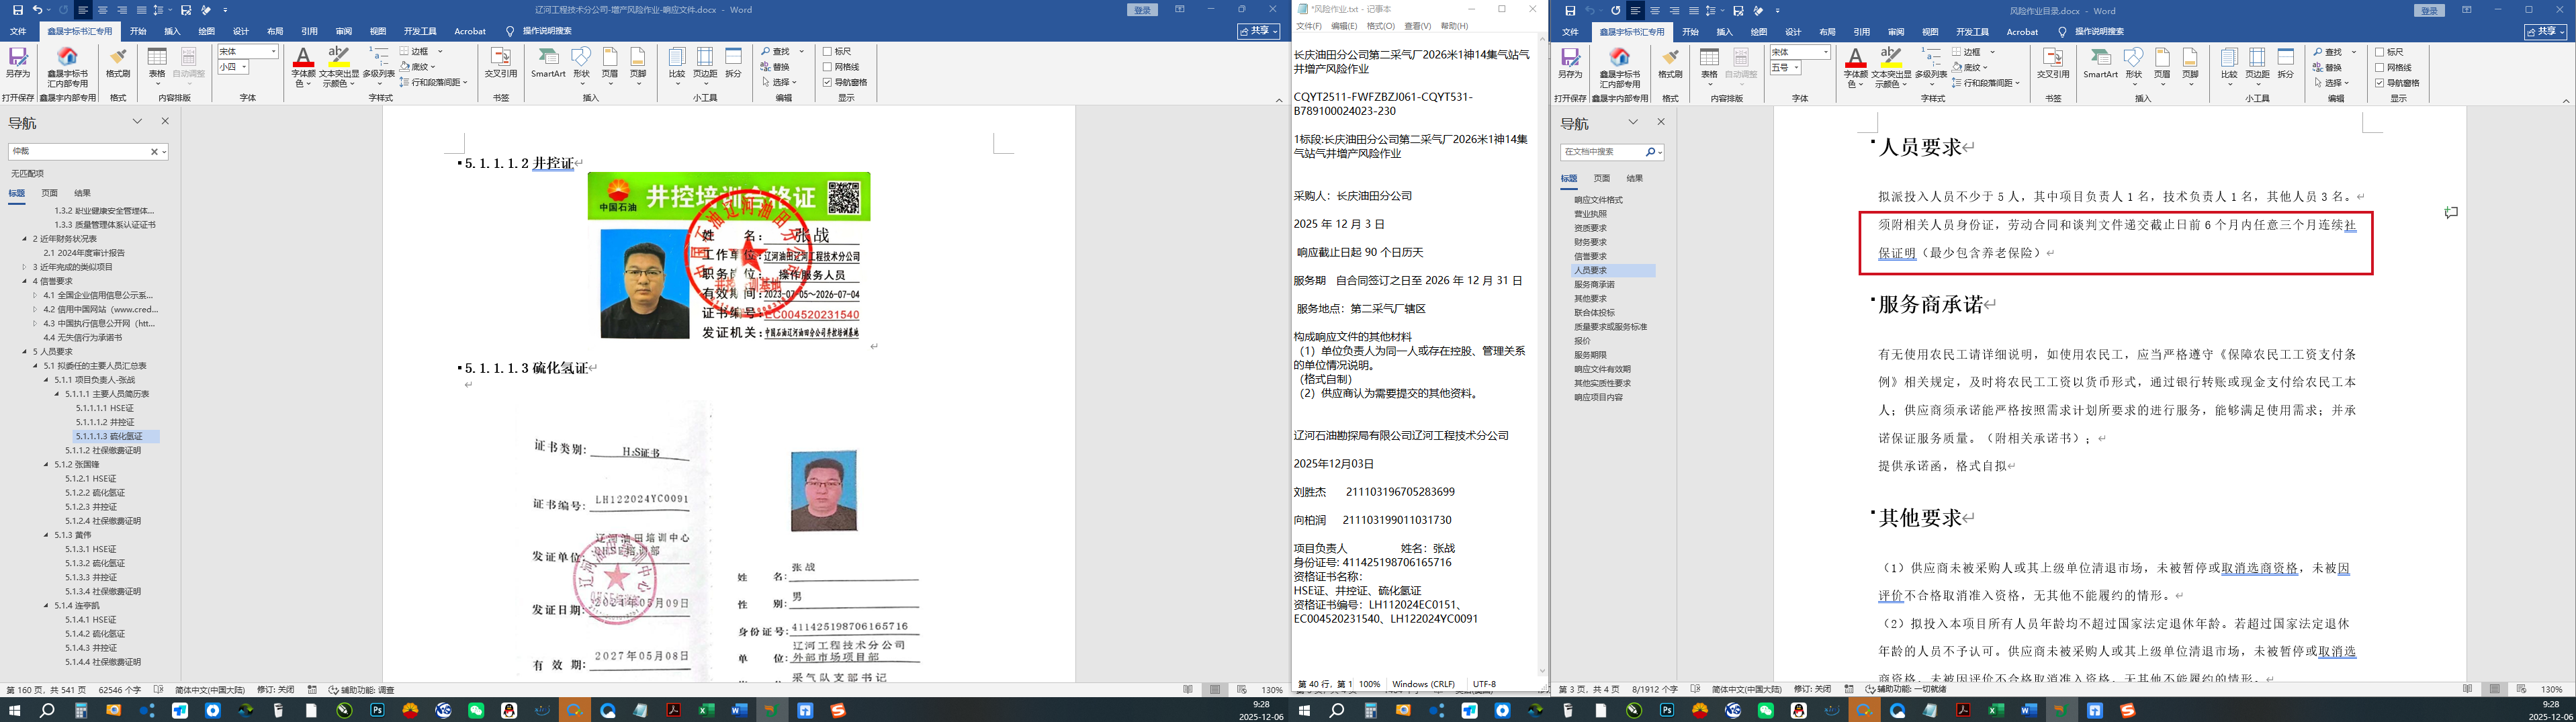Image resolution: width=2576 pixels, height=722 pixels.
Task: Select '2.1 2024年度审计报告' in left navigation
Action: [x=84, y=253]
